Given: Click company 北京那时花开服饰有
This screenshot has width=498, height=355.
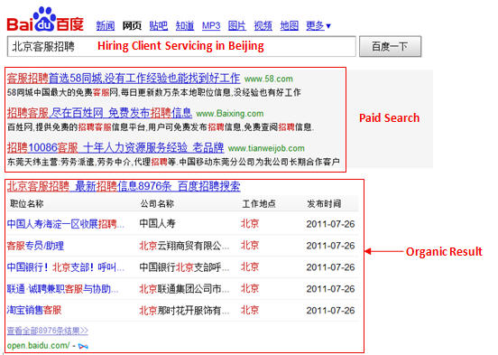Looking at the screenshot, I should tap(184, 310).
